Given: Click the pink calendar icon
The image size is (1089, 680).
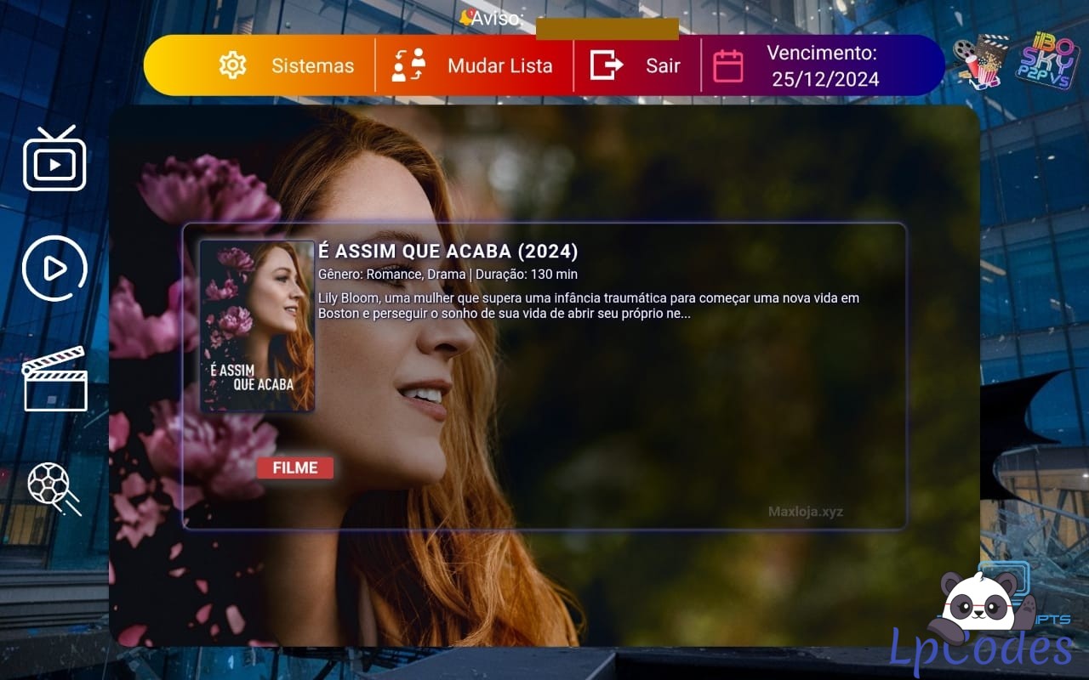Looking at the screenshot, I should pyautogui.click(x=727, y=65).
